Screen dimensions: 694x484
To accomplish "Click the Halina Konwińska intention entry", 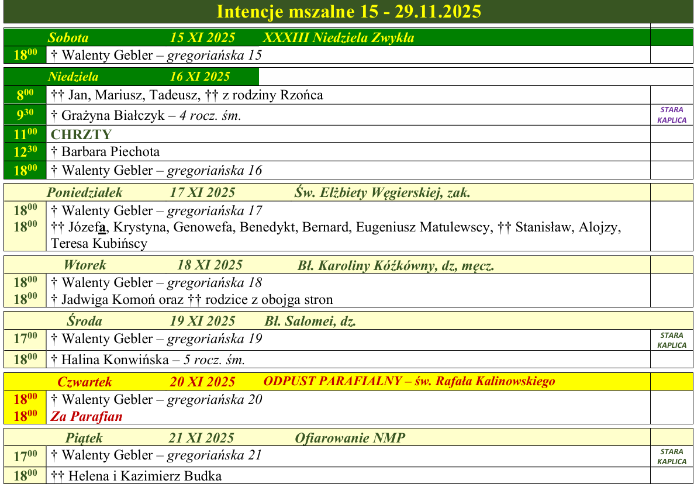I will click(x=148, y=359).
